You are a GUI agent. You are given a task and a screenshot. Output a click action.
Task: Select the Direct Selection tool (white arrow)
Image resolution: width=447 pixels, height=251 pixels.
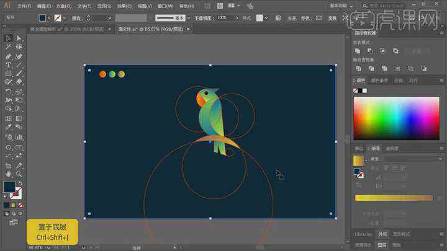[x=19, y=38]
